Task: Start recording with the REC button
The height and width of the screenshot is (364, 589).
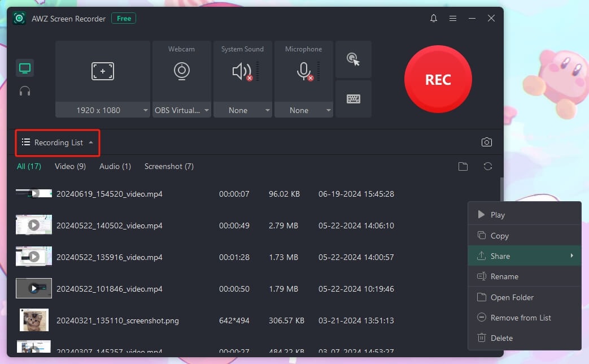Action: pyautogui.click(x=438, y=79)
